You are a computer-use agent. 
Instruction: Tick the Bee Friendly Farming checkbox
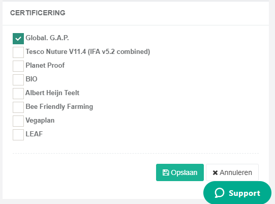pyautogui.click(x=18, y=107)
